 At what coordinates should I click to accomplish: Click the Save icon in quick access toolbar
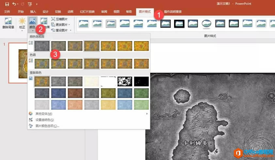[x=7, y=4]
